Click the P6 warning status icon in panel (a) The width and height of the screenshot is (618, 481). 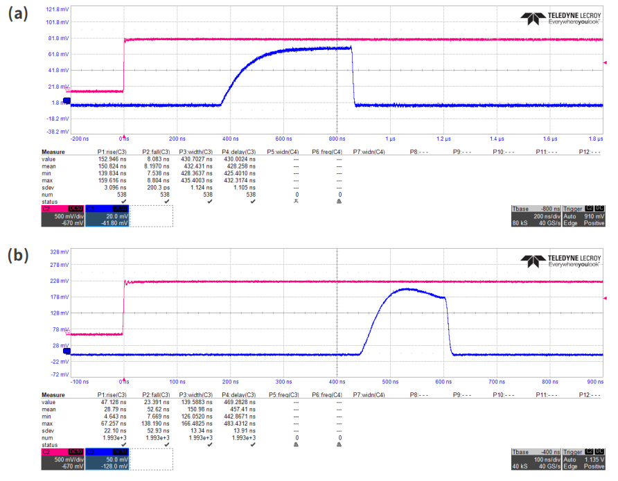point(339,202)
